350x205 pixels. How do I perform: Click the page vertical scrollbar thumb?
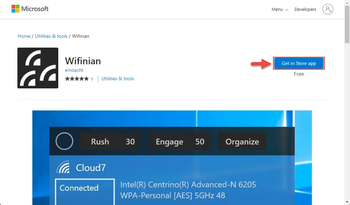tap(347, 24)
